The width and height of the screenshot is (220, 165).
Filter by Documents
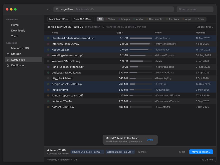click(154, 19)
